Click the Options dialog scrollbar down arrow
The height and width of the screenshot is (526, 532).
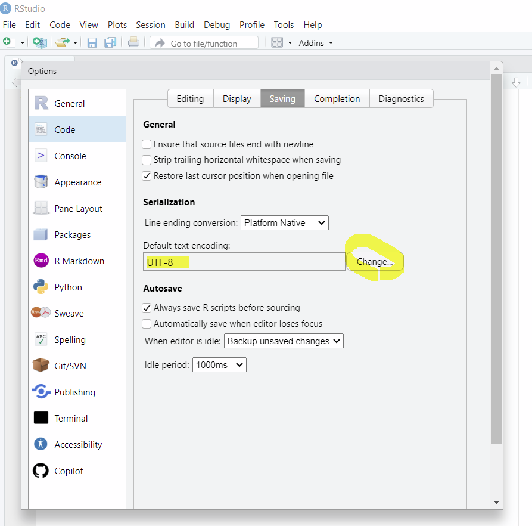pyautogui.click(x=496, y=502)
